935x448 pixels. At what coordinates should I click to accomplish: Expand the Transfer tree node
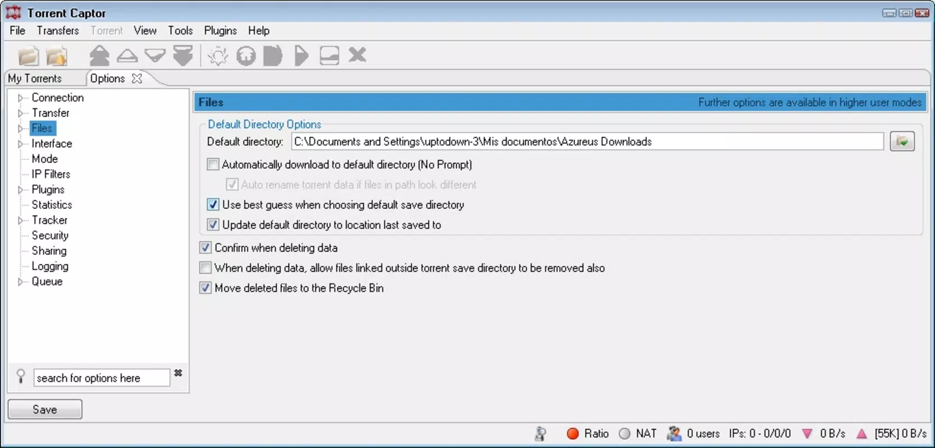(x=21, y=113)
